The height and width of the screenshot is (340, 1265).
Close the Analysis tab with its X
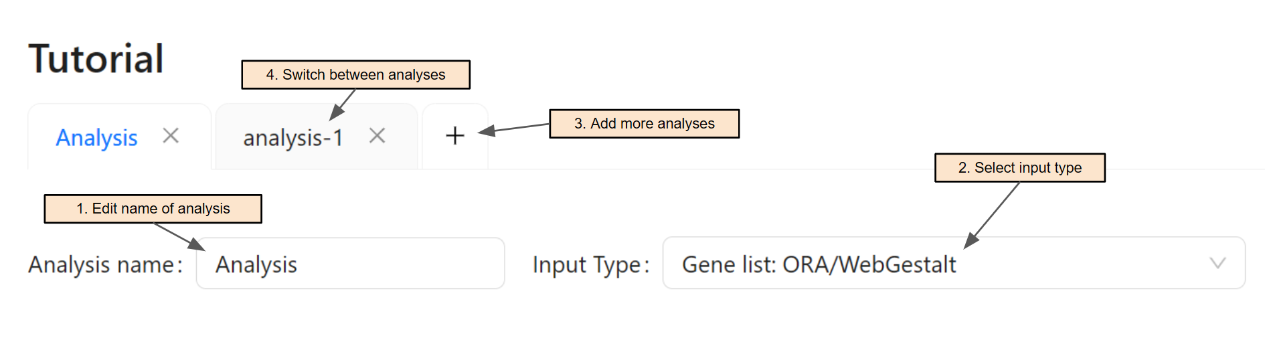[x=171, y=136]
